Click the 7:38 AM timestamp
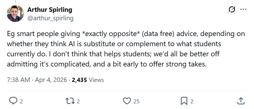 click(x=18, y=80)
